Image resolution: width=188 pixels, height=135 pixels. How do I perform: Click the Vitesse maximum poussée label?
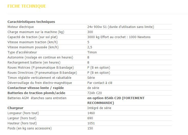[33, 47]
